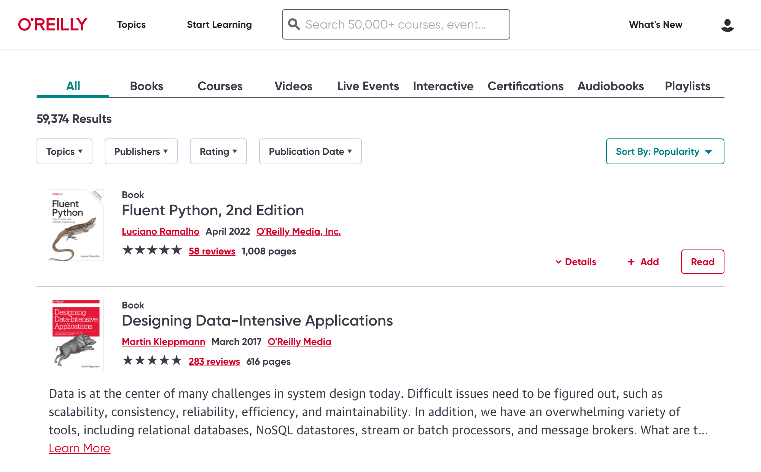Screen dimensions: 761x472
Task: Open the Publishers filter dropdown
Action: tap(141, 151)
